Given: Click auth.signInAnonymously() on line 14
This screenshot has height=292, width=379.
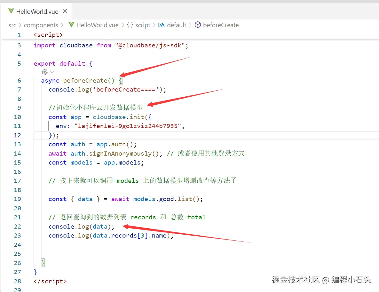Looking at the screenshot, I should tap(114, 154).
